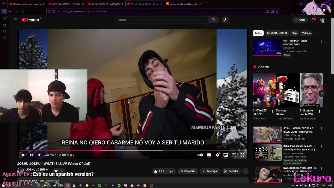Viewport: 334px width, 188px height.
Task: Open options for BROKE AF video
Action: click(x=321, y=129)
